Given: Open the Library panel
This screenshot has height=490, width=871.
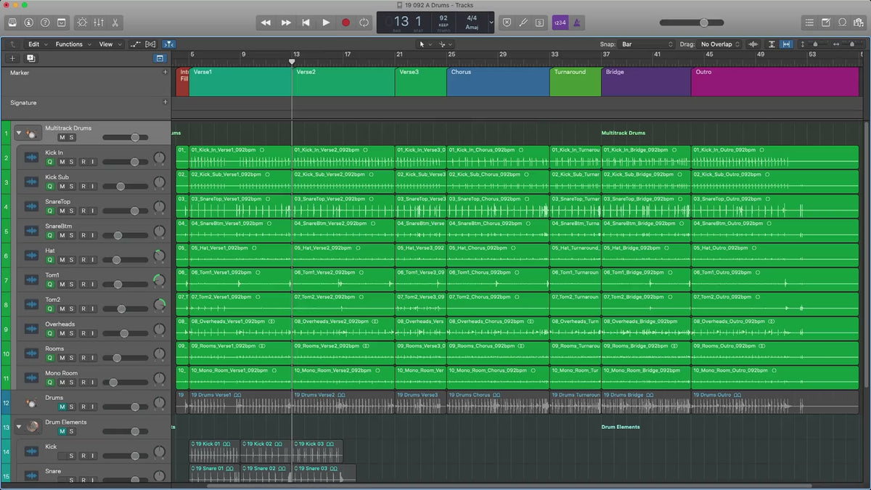Looking at the screenshot, I should point(12,23).
